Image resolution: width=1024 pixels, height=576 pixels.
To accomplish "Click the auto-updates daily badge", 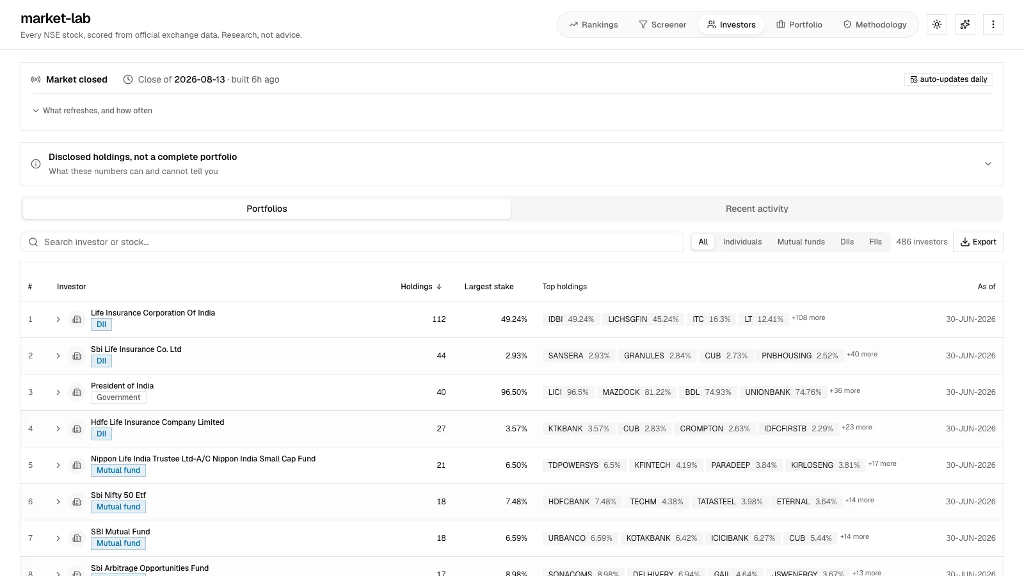I will (x=948, y=79).
